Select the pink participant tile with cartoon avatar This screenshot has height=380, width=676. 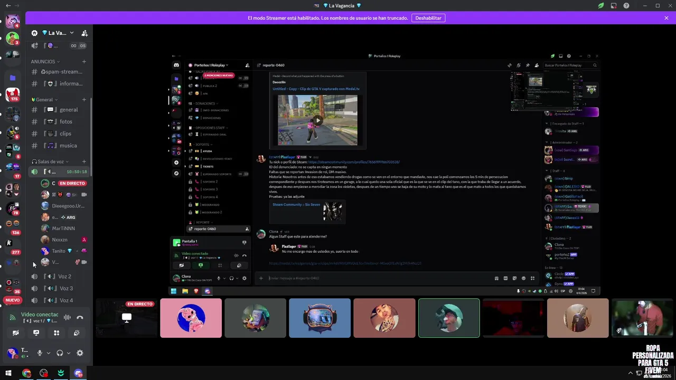click(191, 318)
